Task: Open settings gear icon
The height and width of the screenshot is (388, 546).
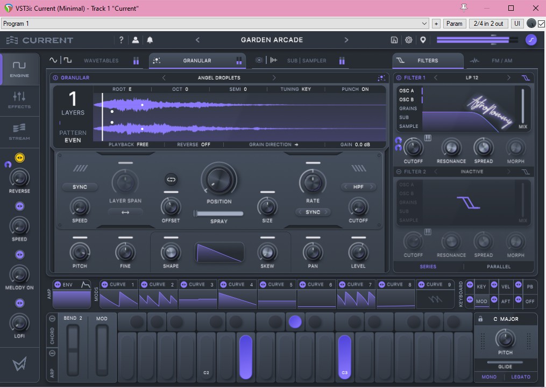Action: [x=408, y=40]
